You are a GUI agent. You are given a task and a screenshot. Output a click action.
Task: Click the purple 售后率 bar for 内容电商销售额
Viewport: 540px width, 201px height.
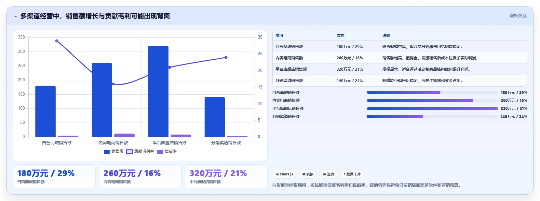pos(124,135)
